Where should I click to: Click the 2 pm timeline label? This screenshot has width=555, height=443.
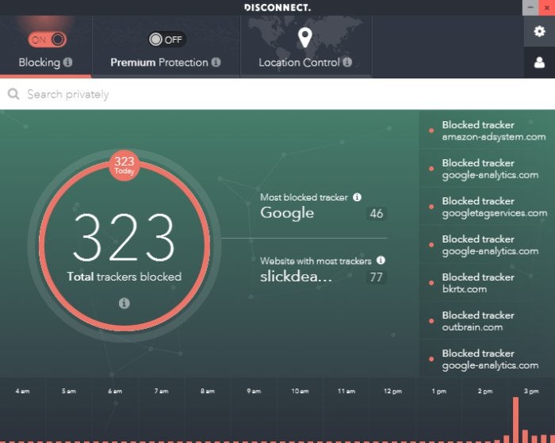tap(485, 391)
